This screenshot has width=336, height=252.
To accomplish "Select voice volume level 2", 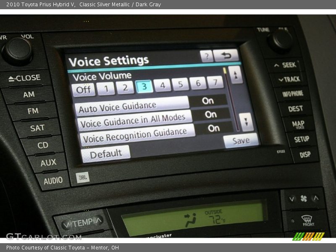I will (x=125, y=87).
